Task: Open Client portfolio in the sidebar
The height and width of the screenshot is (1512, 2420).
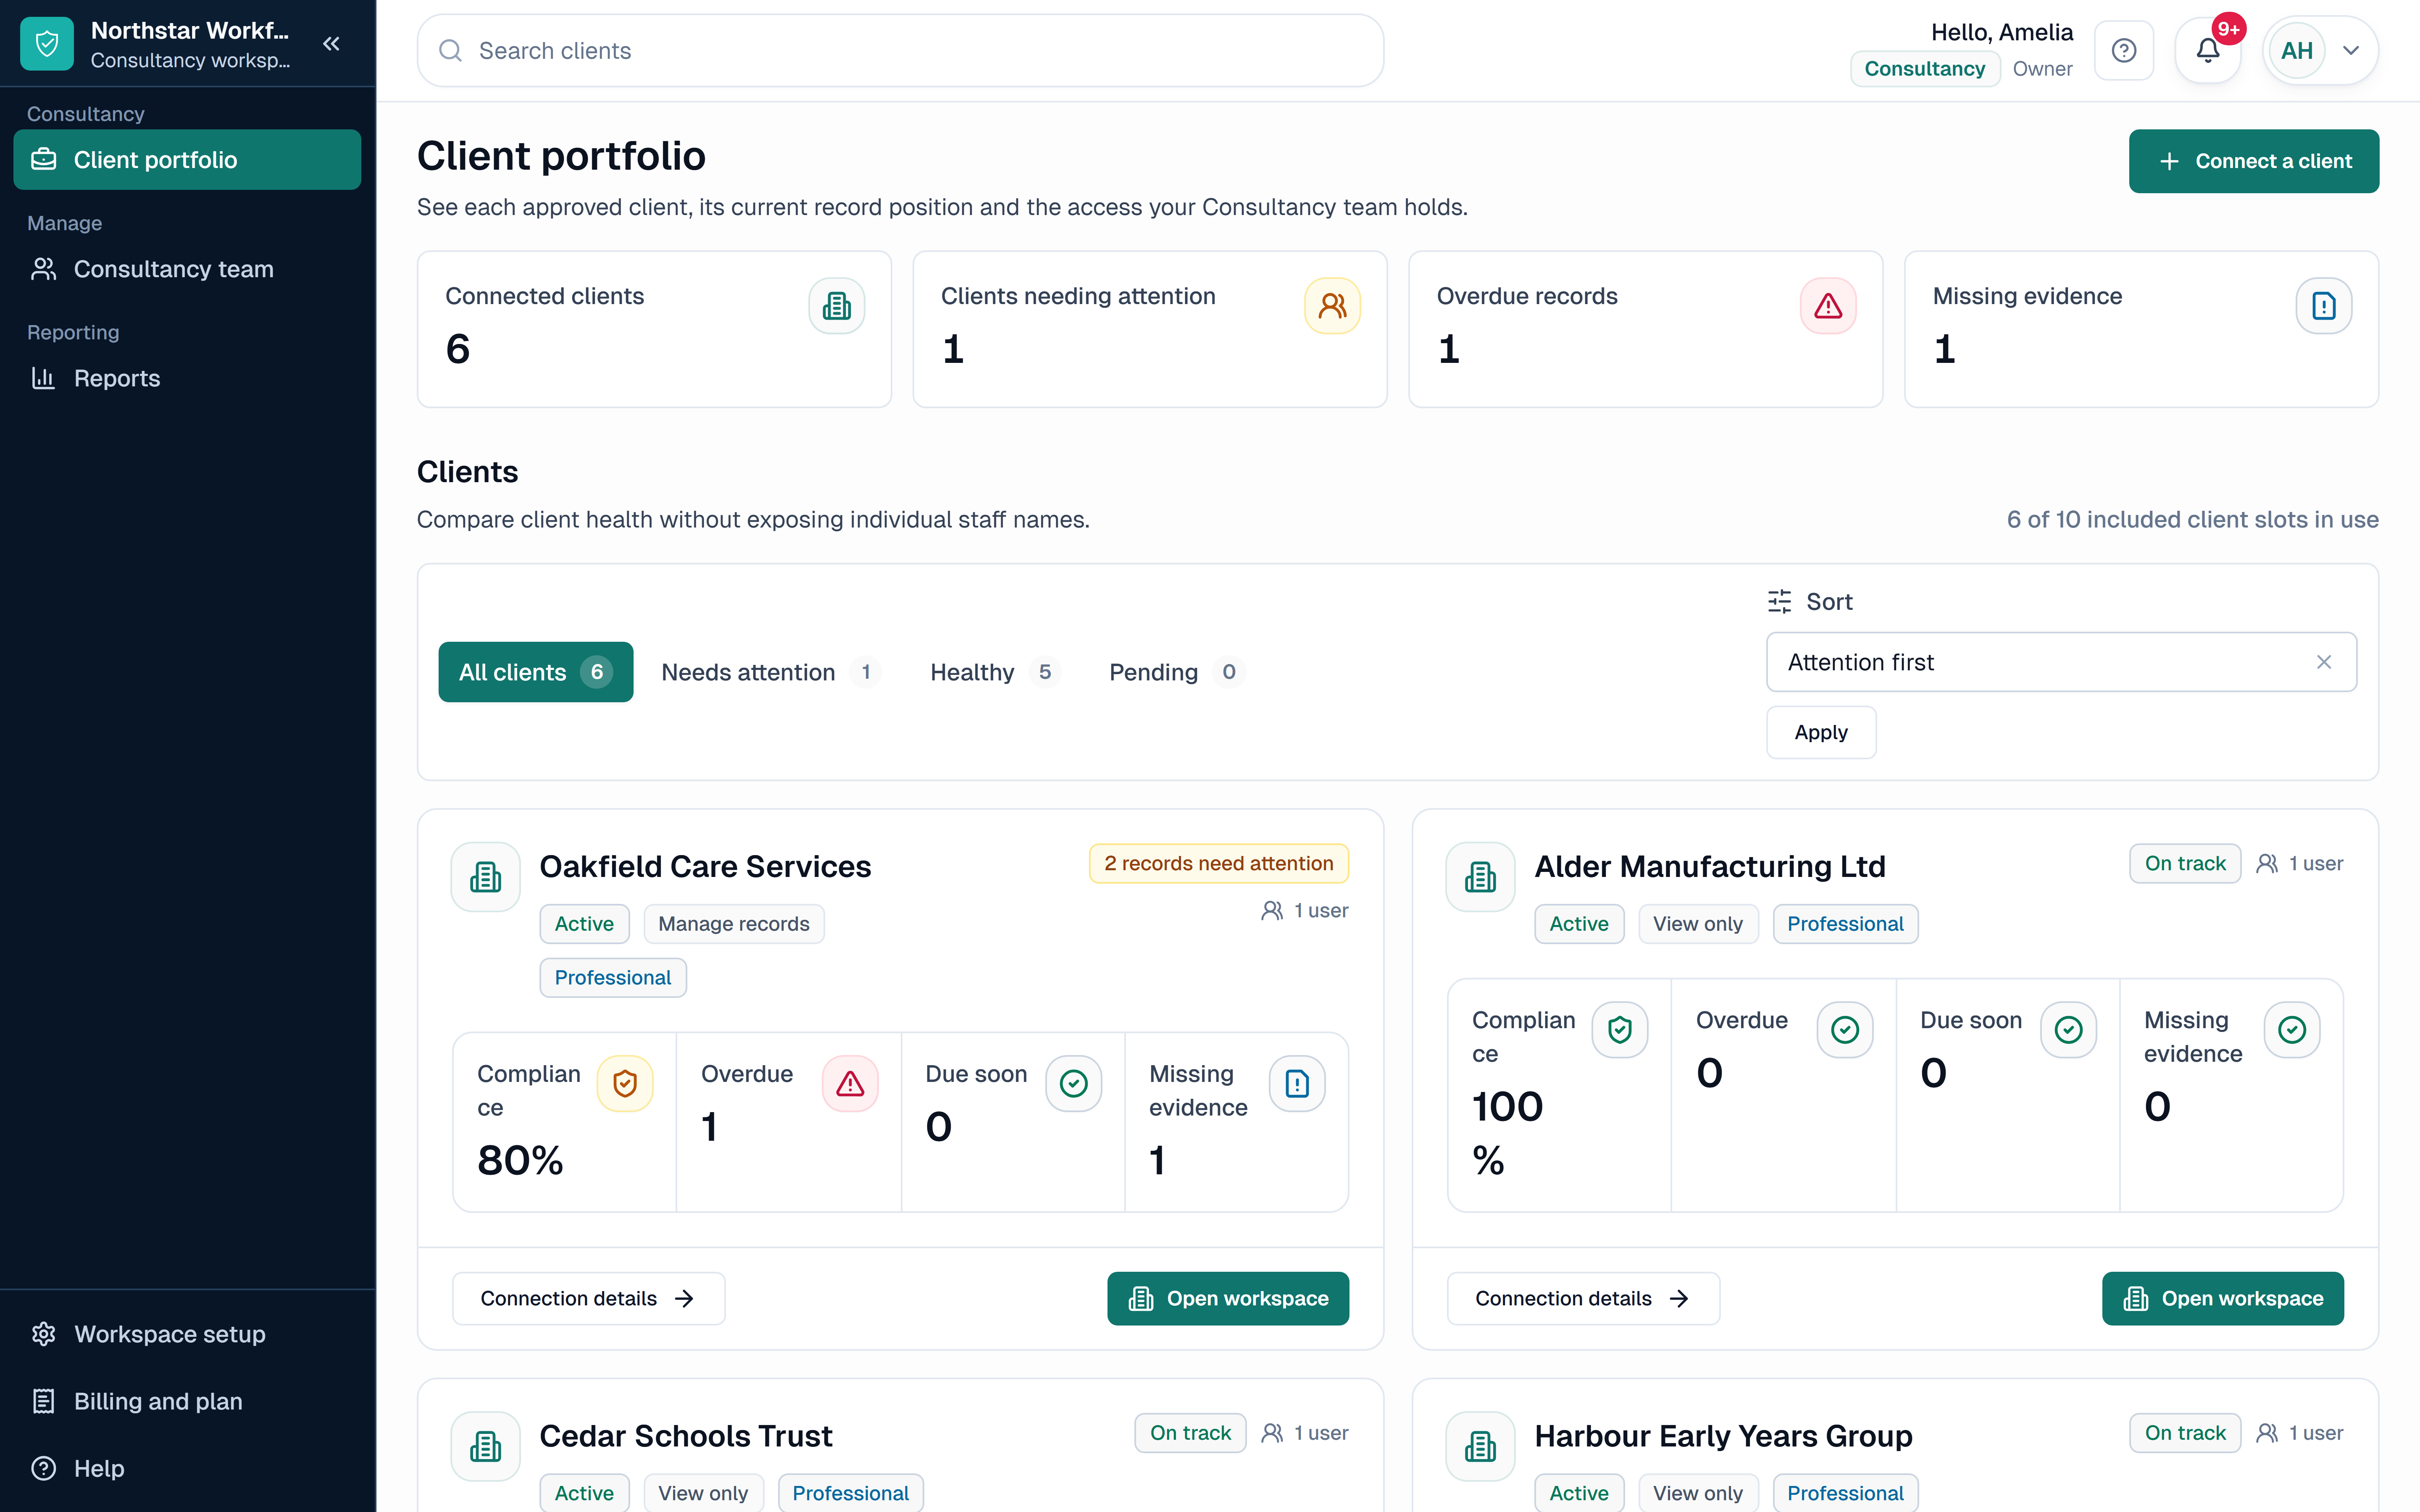Action: point(187,160)
